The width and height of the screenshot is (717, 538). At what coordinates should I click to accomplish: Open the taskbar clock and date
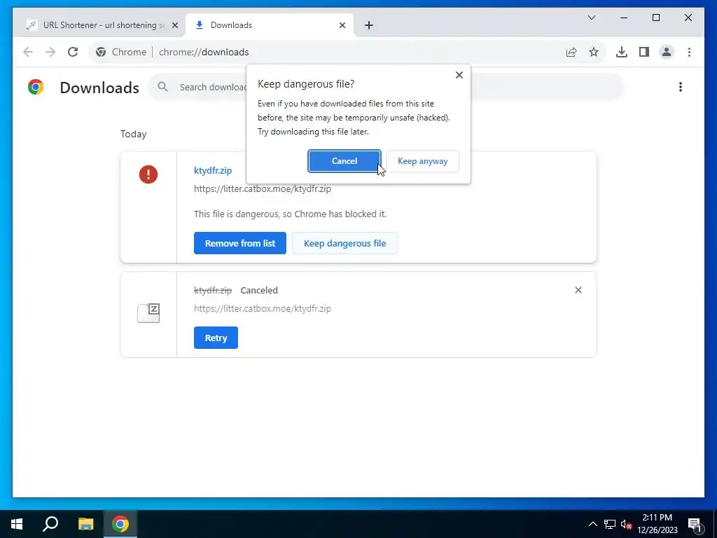click(x=657, y=524)
